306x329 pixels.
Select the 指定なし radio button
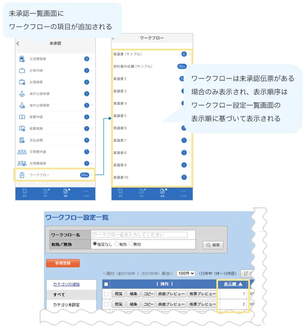tap(95, 244)
